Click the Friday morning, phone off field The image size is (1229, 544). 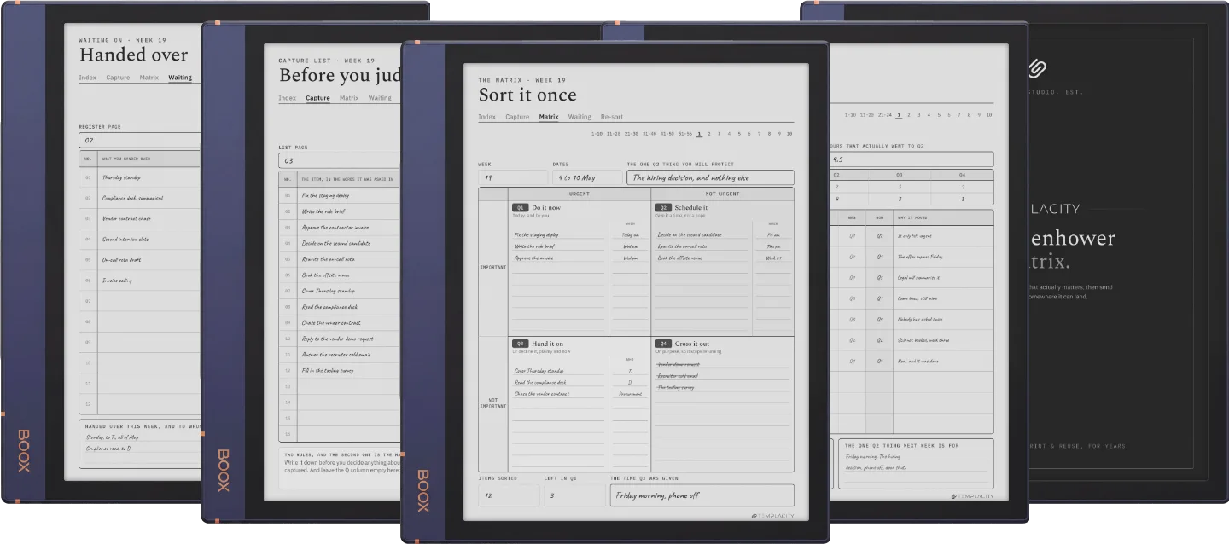point(702,495)
